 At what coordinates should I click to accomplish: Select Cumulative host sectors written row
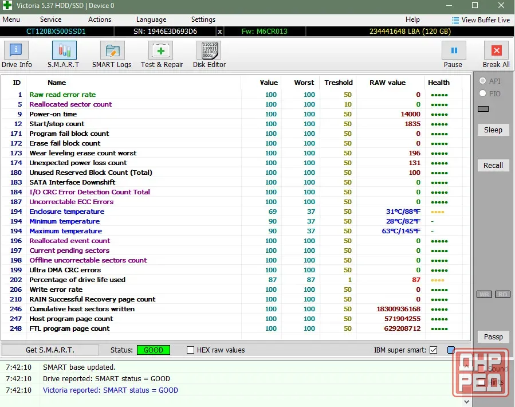click(236, 309)
